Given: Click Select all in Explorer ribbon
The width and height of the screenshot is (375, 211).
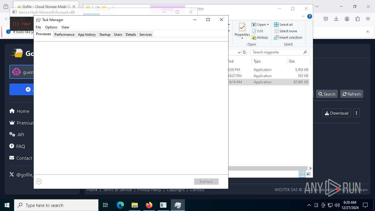Looking at the screenshot, I should (283, 25).
